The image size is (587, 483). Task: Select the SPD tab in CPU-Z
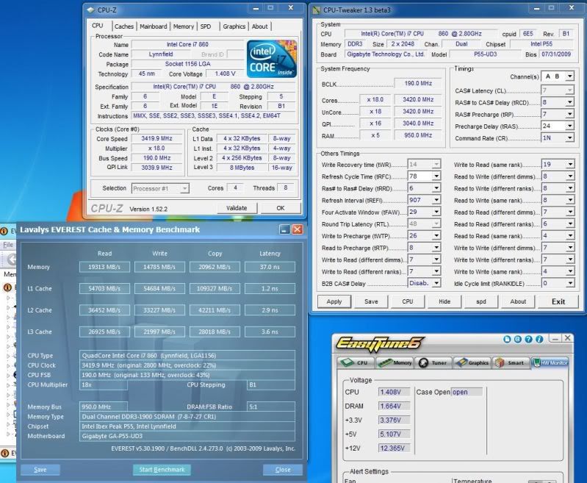[206, 26]
